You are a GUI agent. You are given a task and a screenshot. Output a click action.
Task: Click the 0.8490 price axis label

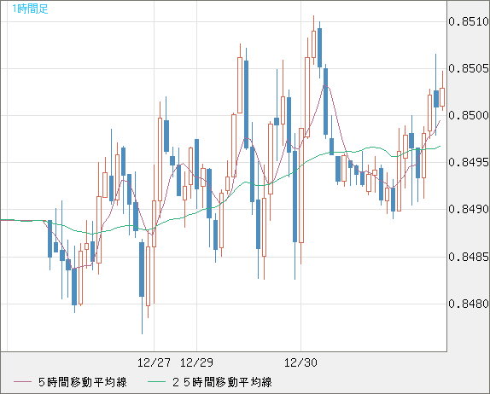pos(469,209)
